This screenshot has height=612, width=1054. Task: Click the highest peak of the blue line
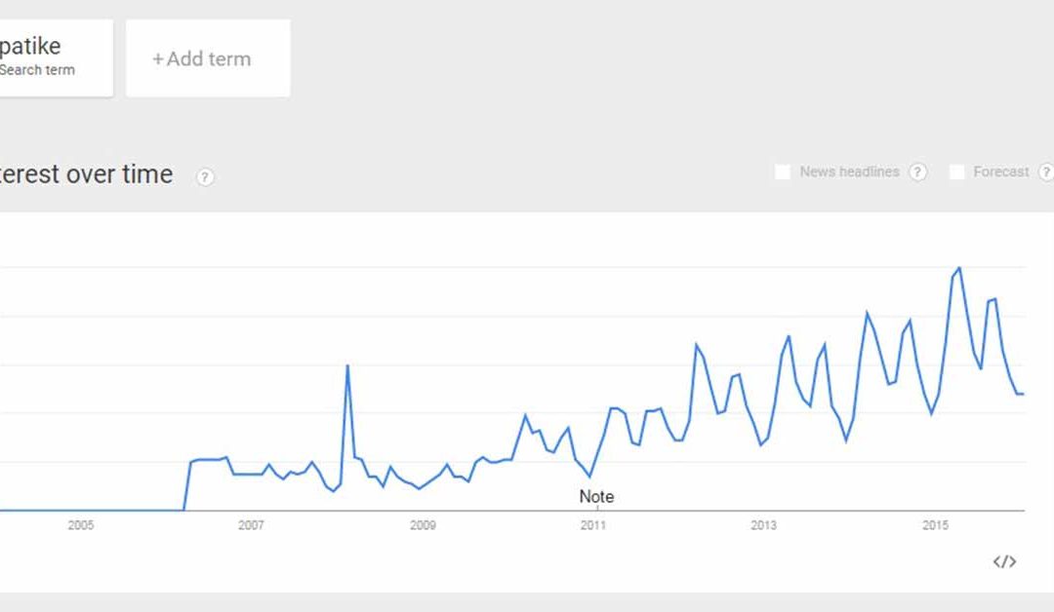point(959,268)
